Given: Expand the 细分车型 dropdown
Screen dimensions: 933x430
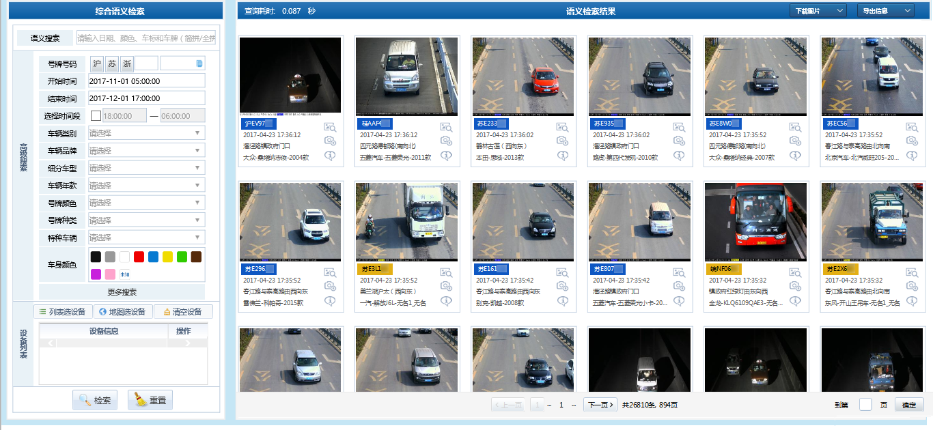Looking at the screenshot, I should pos(146,168).
